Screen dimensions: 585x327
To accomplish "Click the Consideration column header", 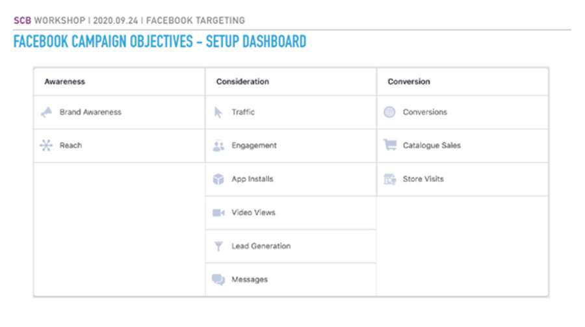I will [x=242, y=81].
